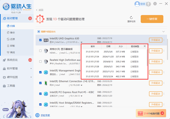The image size is (170, 119).
Task: Click the 求助专家 headset icon
Action: click(37, 115)
